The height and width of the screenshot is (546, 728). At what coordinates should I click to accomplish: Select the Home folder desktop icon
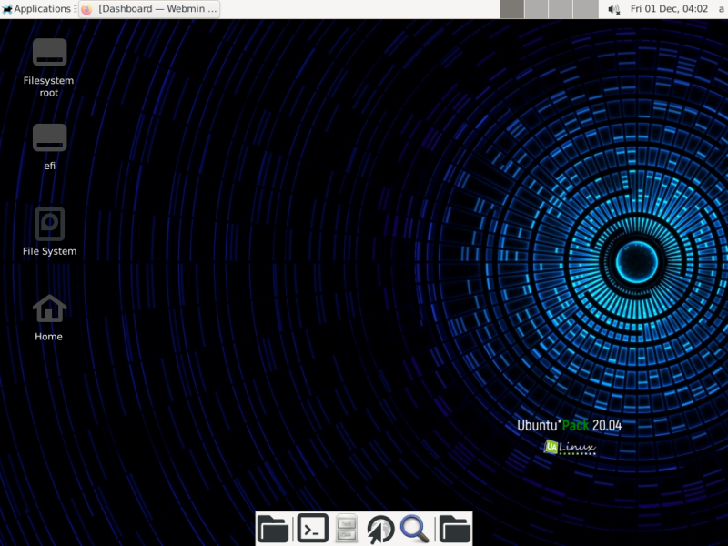point(49,318)
